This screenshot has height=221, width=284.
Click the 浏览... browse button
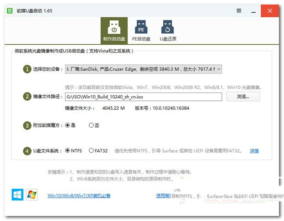click(x=243, y=97)
